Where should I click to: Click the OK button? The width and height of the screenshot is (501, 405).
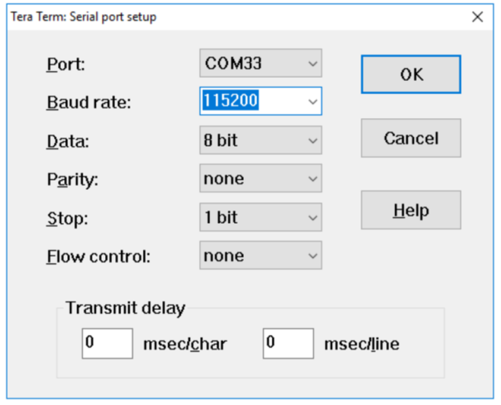(x=411, y=74)
